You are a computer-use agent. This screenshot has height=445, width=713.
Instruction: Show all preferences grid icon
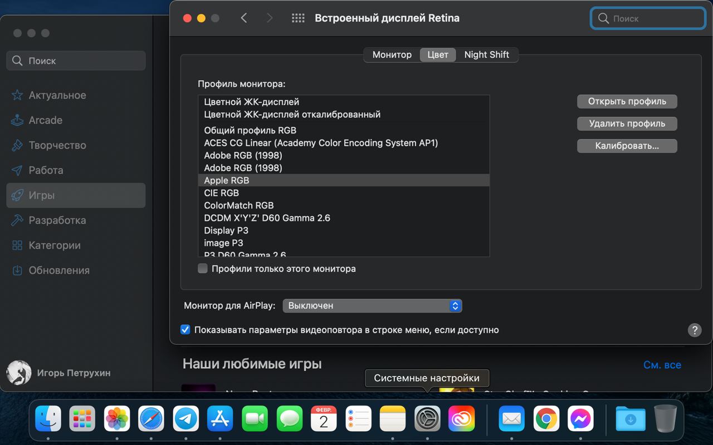coord(298,18)
